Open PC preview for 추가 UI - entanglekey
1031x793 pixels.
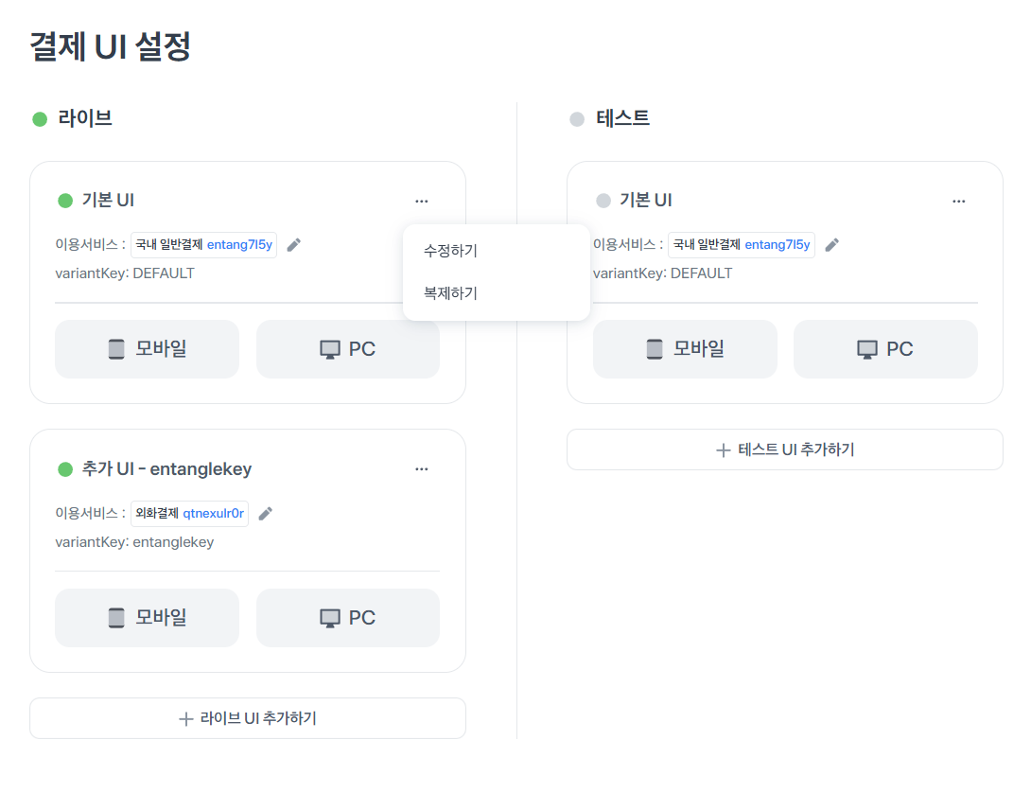pyautogui.click(x=348, y=618)
